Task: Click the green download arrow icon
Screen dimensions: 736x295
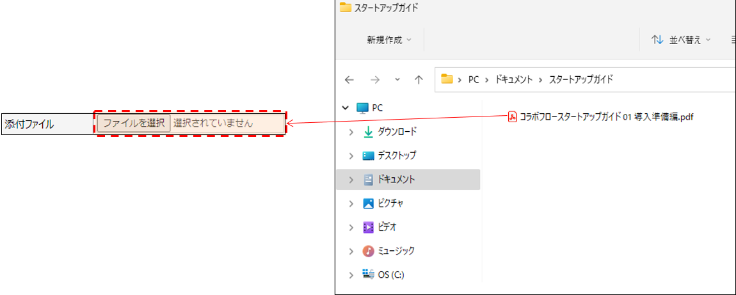Action: 369,132
